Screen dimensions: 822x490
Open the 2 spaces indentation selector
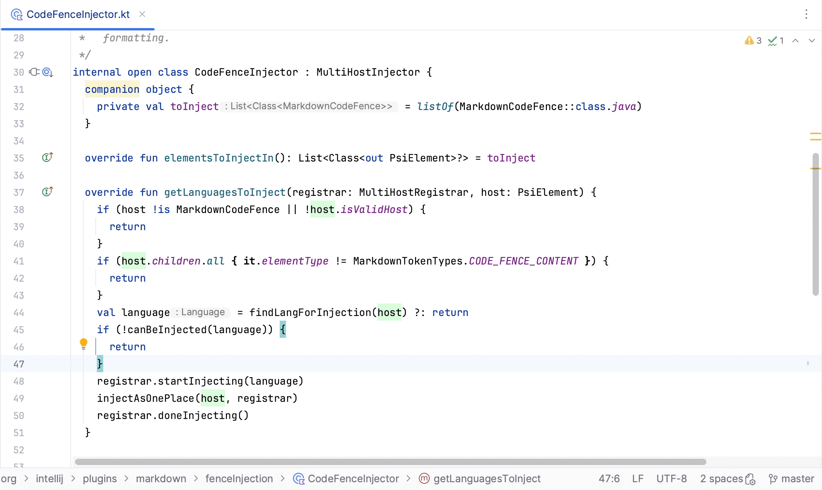(x=721, y=479)
